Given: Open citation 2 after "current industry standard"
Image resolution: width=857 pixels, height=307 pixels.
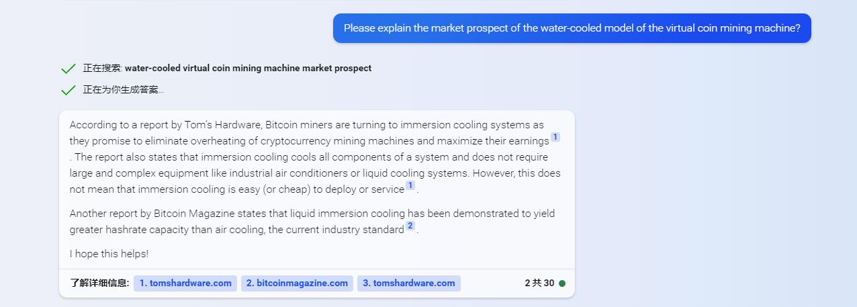Looking at the screenshot, I should pyautogui.click(x=410, y=226).
